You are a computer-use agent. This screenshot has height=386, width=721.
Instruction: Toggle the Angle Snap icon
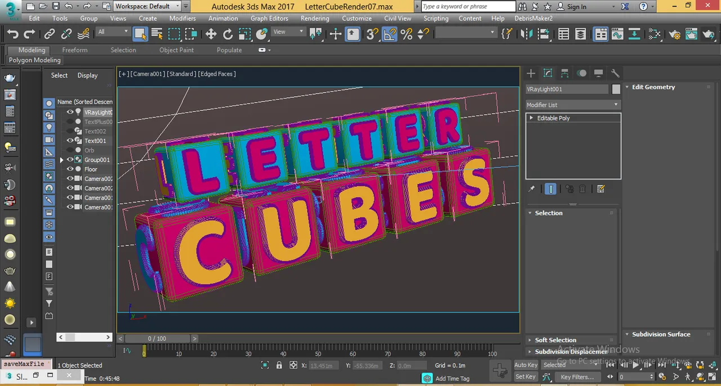[390, 34]
